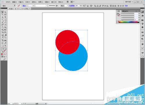Open the 窗口(W) menu
Screen dimensions: 145x105
point(54,2)
